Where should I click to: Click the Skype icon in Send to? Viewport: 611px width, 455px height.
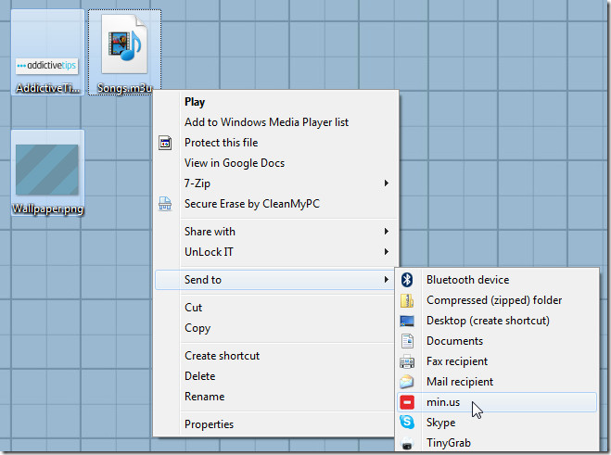tap(407, 422)
